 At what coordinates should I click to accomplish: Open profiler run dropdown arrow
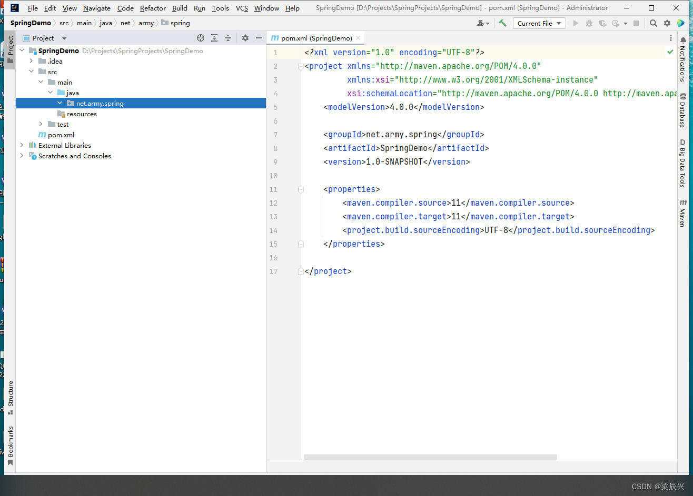pyautogui.click(x=625, y=23)
